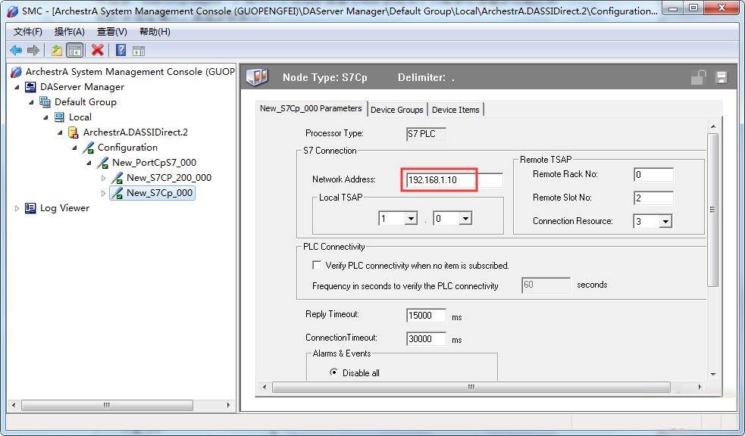Click the Save disk icon in header
745x436 pixels.
click(x=721, y=77)
